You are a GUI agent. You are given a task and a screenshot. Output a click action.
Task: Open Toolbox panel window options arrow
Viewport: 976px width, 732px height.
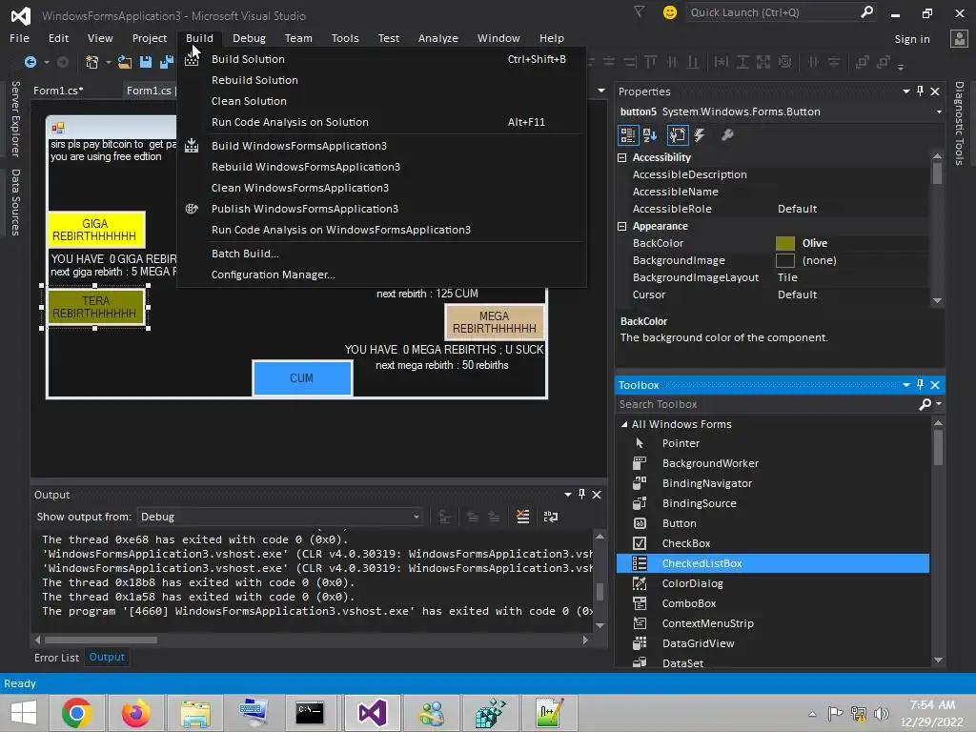coord(906,385)
